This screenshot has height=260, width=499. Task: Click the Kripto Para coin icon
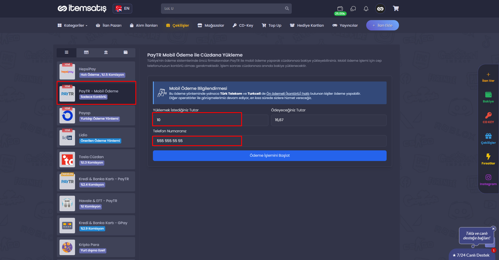coord(67,247)
